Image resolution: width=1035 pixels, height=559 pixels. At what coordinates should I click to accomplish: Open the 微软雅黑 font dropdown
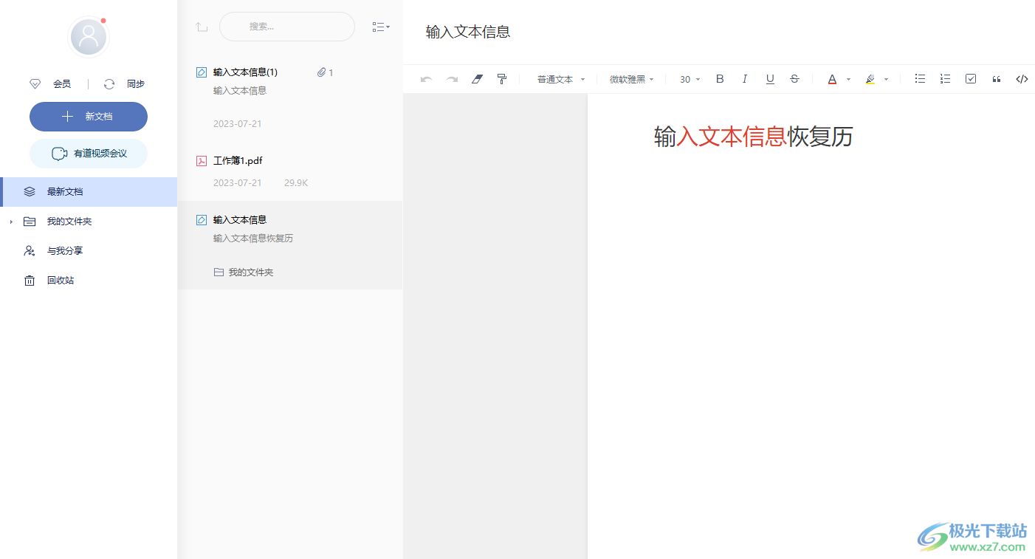[632, 79]
